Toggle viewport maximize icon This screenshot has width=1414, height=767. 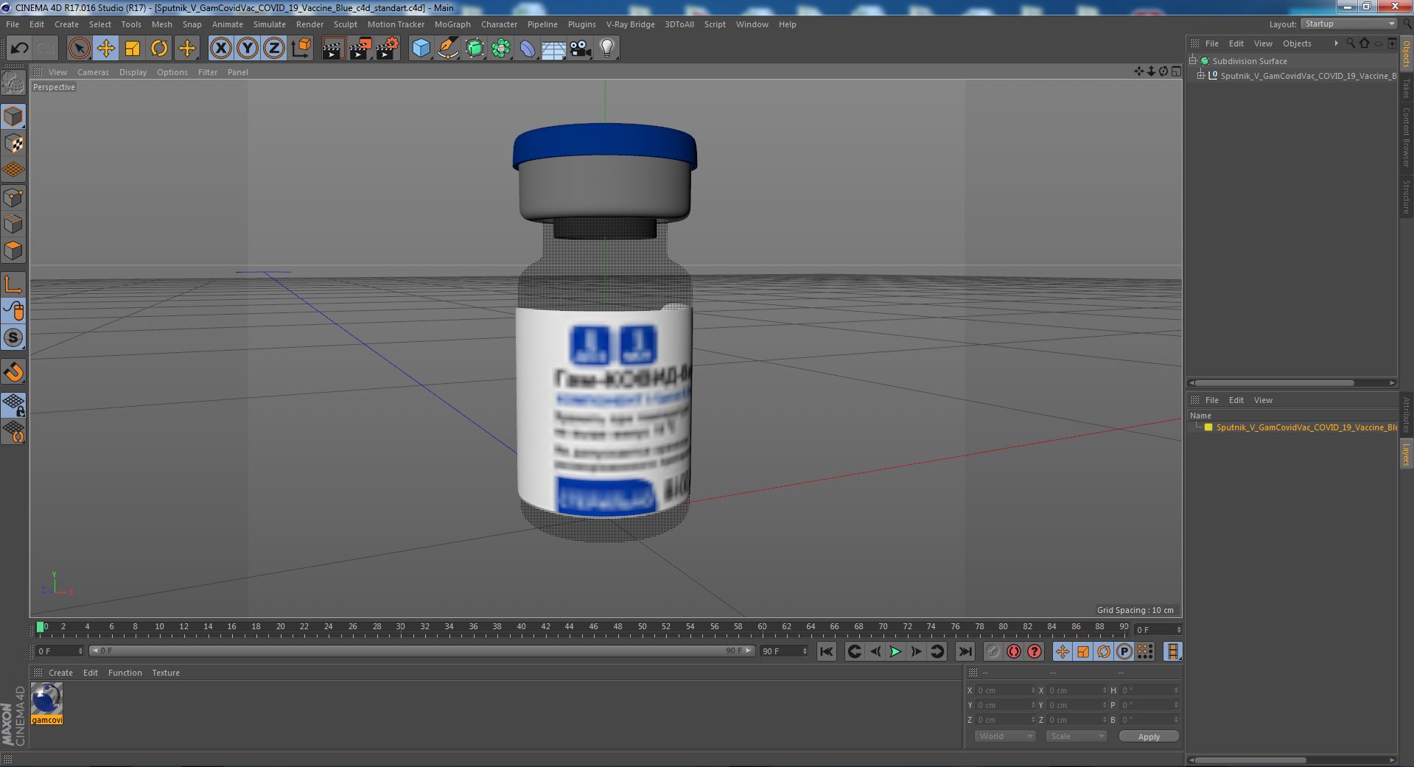(x=1176, y=71)
